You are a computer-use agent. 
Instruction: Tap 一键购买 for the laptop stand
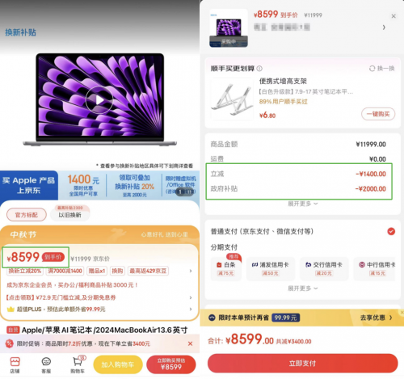pyautogui.click(x=378, y=114)
